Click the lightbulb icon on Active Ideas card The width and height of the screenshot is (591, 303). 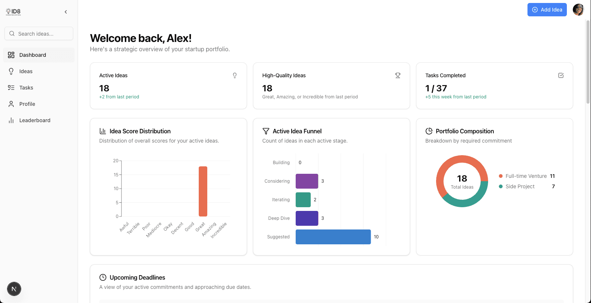click(x=235, y=75)
